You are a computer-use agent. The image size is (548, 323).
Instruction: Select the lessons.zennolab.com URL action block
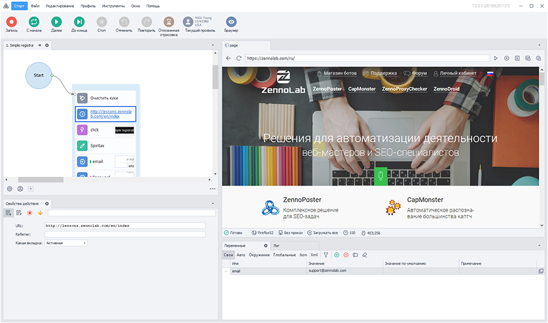point(105,114)
